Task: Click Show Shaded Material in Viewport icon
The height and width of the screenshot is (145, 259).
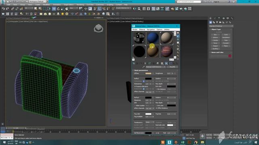Action: point(166,64)
